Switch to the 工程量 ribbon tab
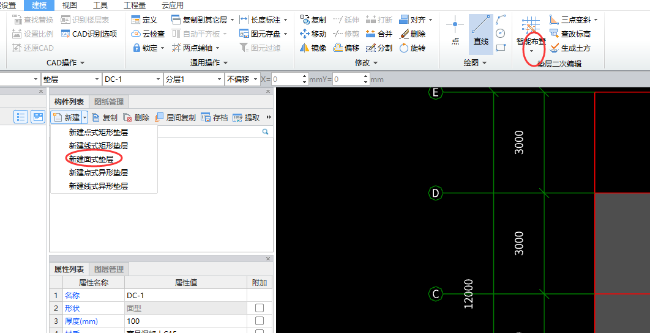650x333 pixels. [135, 5]
